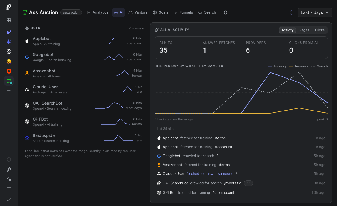Switch to Clicks view

tap(319, 30)
